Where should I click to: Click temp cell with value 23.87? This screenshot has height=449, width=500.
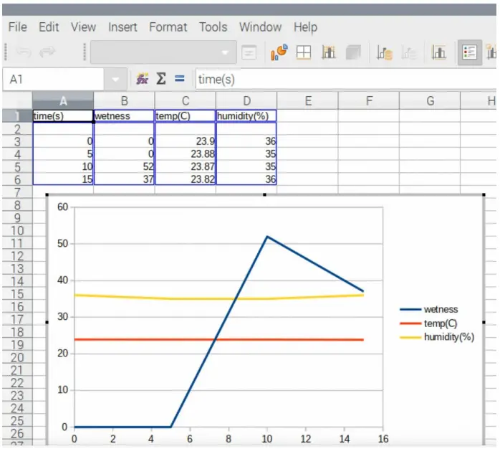pyautogui.click(x=186, y=166)
